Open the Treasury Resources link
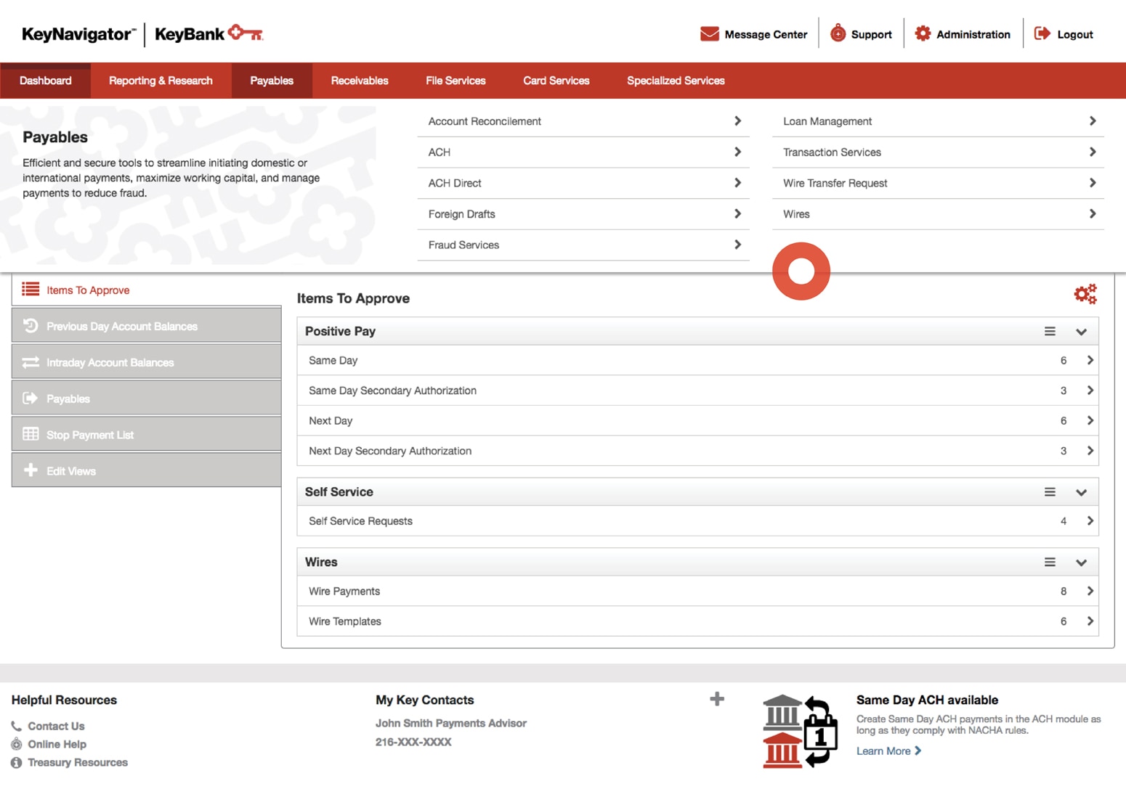The height and width of the screenshot is (789, 1126). 78,762
